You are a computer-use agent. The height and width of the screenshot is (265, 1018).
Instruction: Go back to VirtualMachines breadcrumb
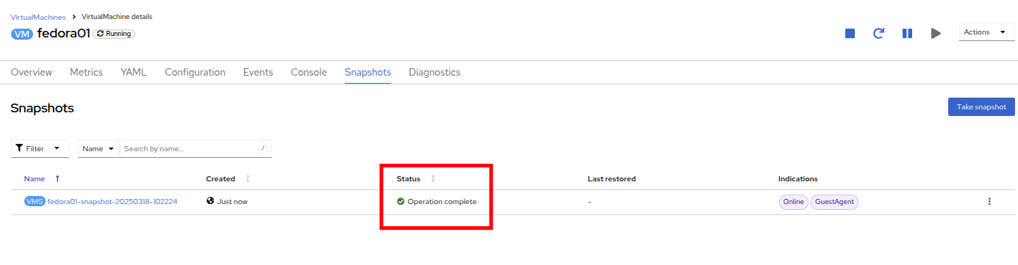pos(38,16)
